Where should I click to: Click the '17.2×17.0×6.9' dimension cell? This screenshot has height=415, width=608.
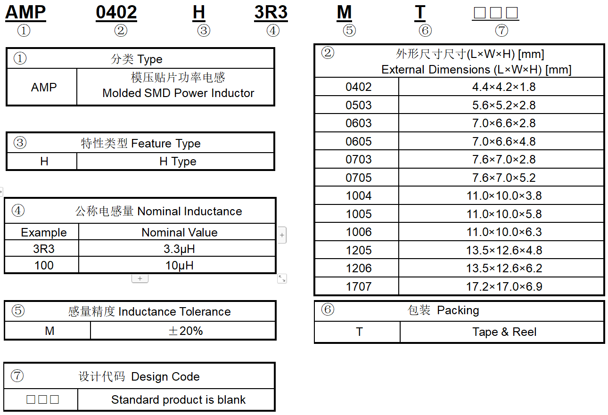pos(501,286)
